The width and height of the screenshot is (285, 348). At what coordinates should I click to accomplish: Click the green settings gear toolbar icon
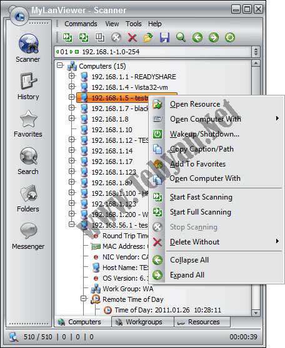click(230, 37)
